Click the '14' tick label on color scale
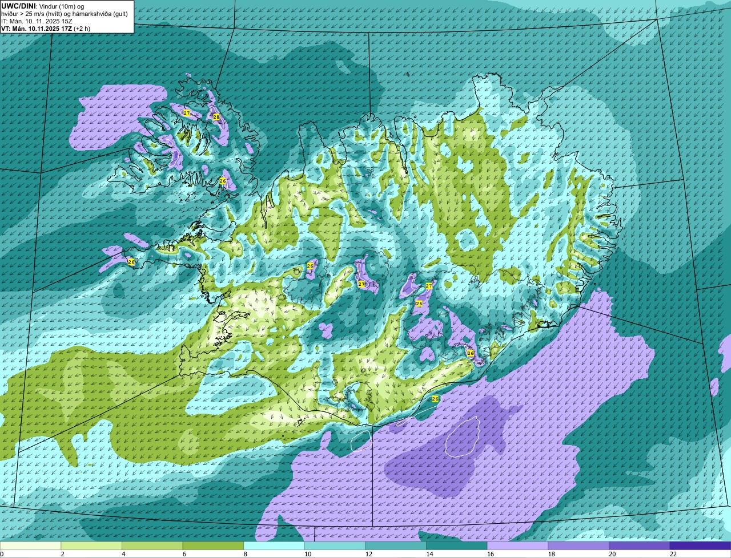 pos(429,554)
